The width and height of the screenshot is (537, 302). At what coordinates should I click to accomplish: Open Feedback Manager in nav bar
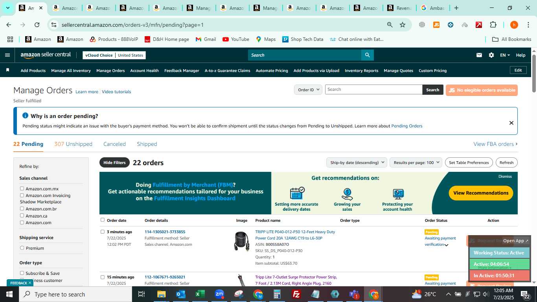point(182,70)
